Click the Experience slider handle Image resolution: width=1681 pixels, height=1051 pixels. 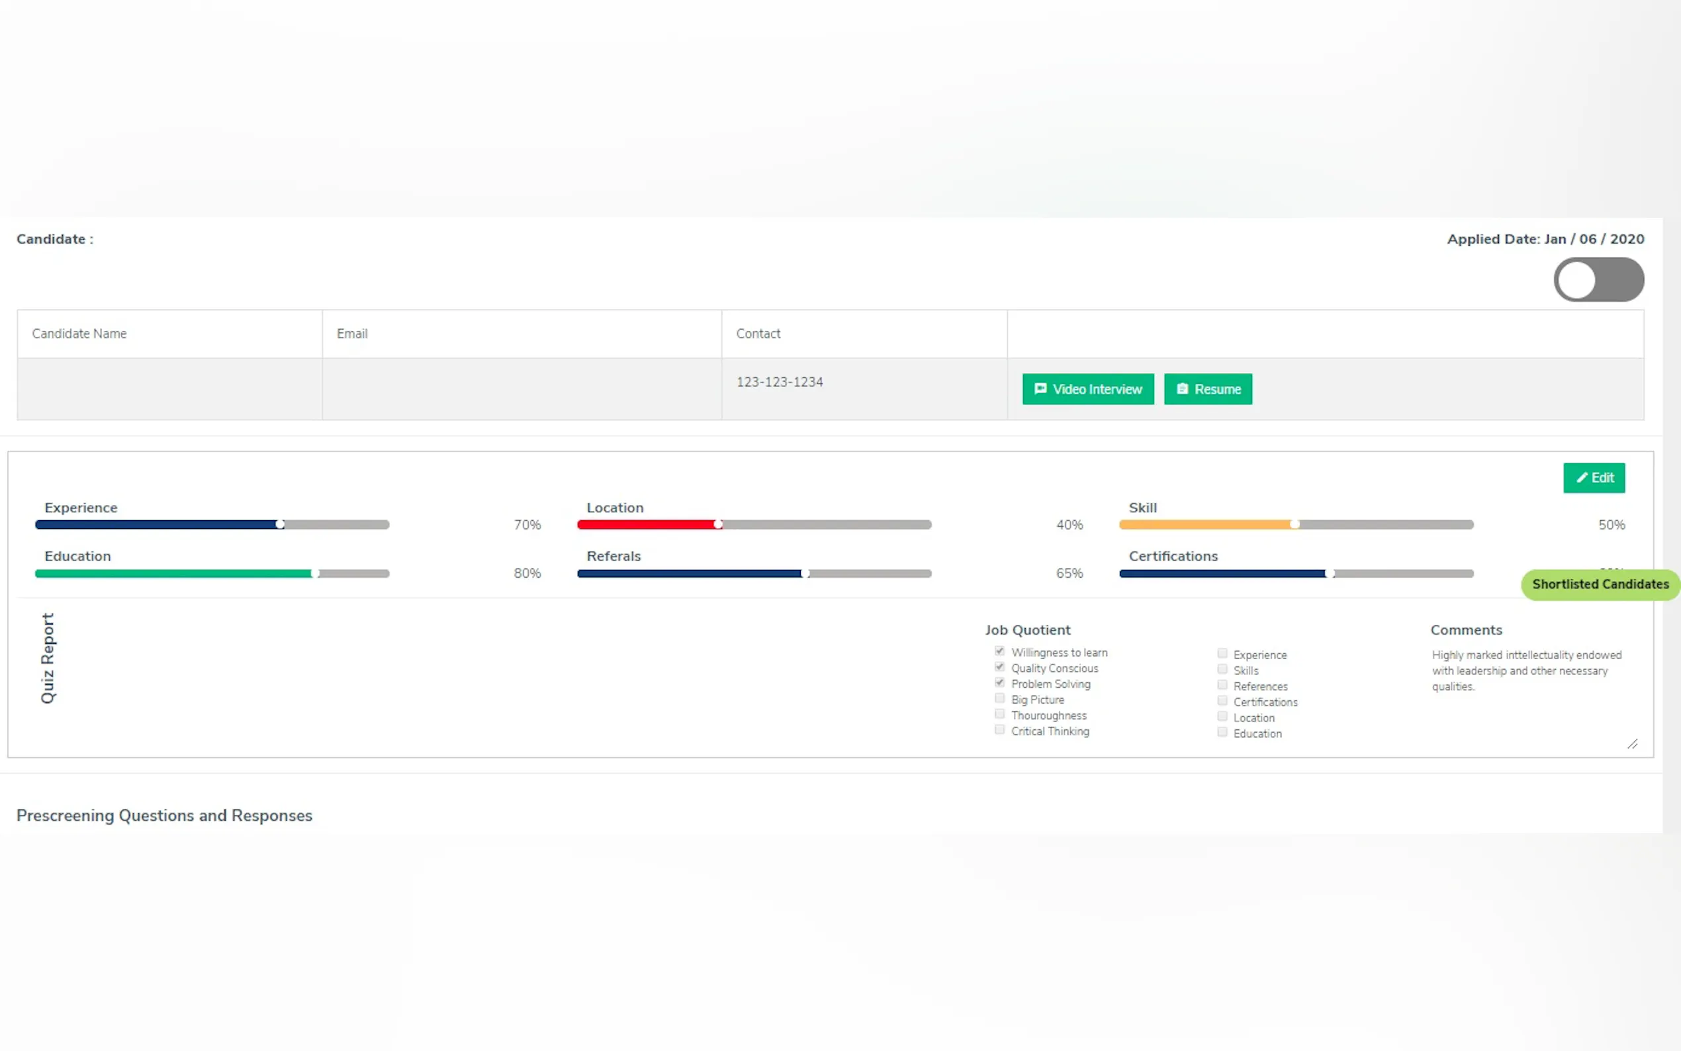coord(280,525)
